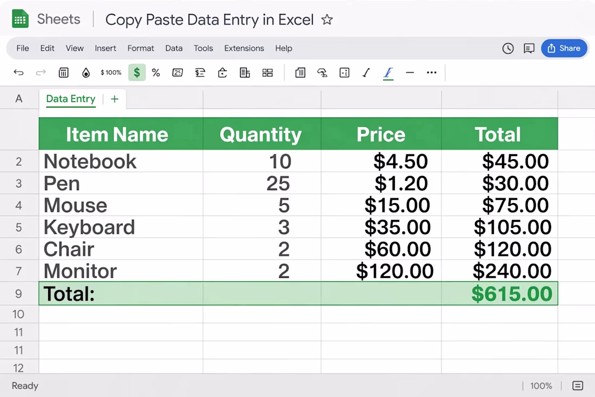The height and width of the screenshot is (397, 595).
Task: Click the horizontal dash icon in toolbar
Action: tap(410, 72)
